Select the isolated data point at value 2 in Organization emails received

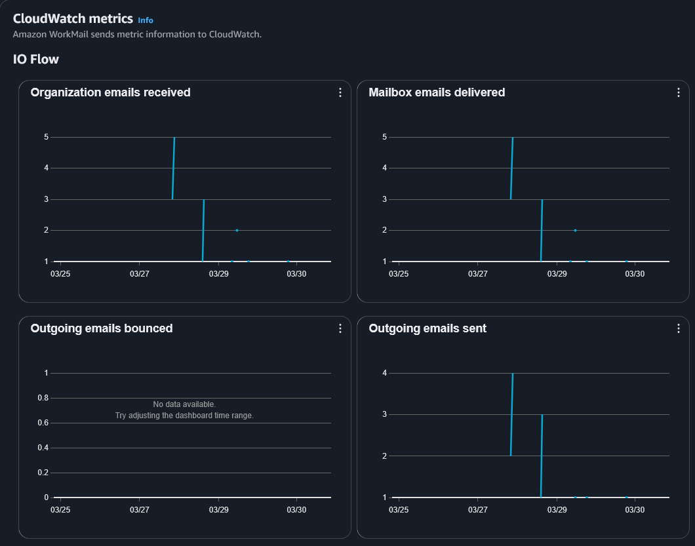(237, 230)
